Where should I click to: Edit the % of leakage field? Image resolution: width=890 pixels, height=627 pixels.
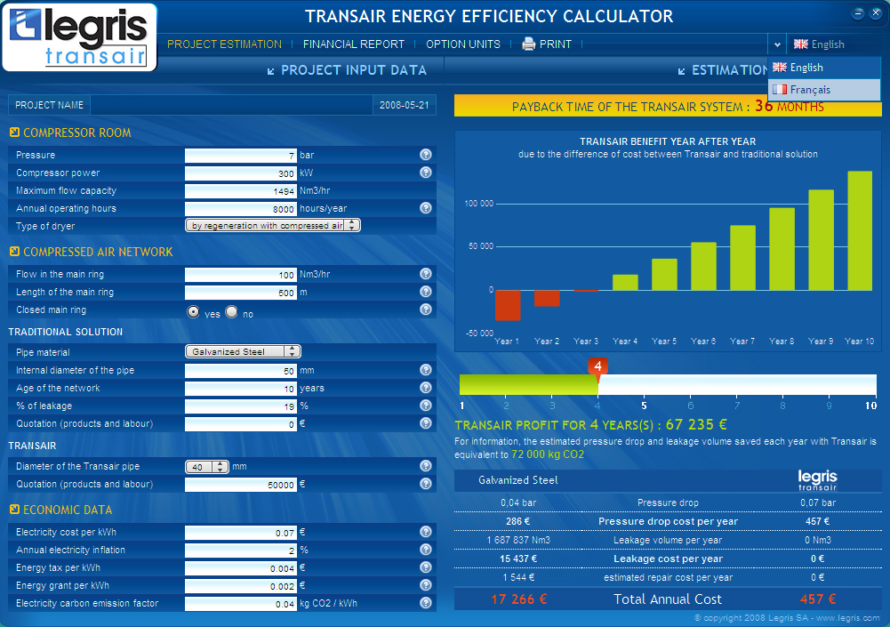(x=241, y=406)
